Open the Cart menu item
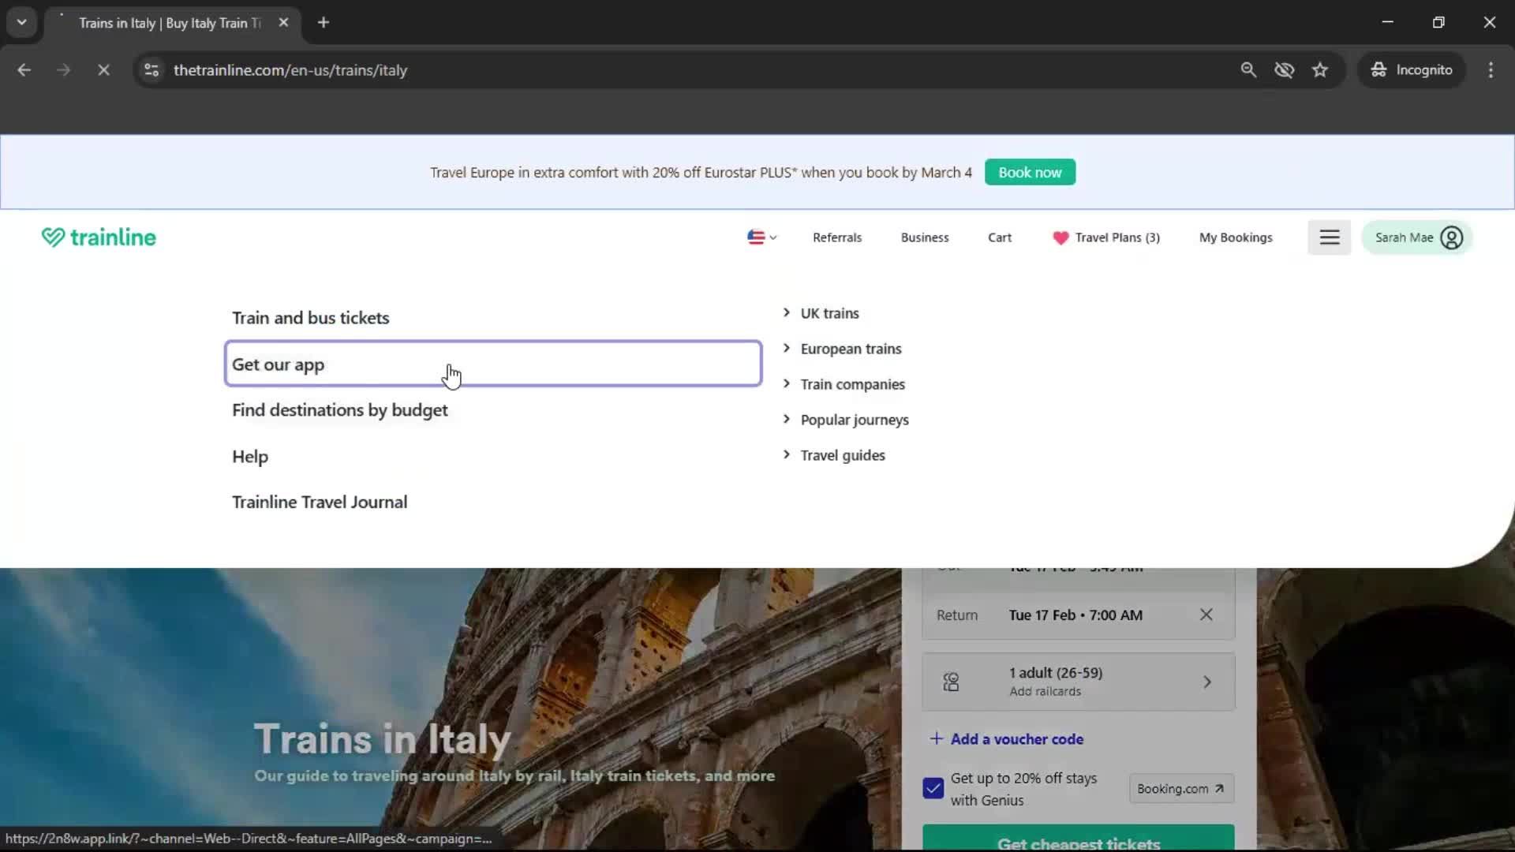The image size is (1515, 852). click(x=1000, y=237)
